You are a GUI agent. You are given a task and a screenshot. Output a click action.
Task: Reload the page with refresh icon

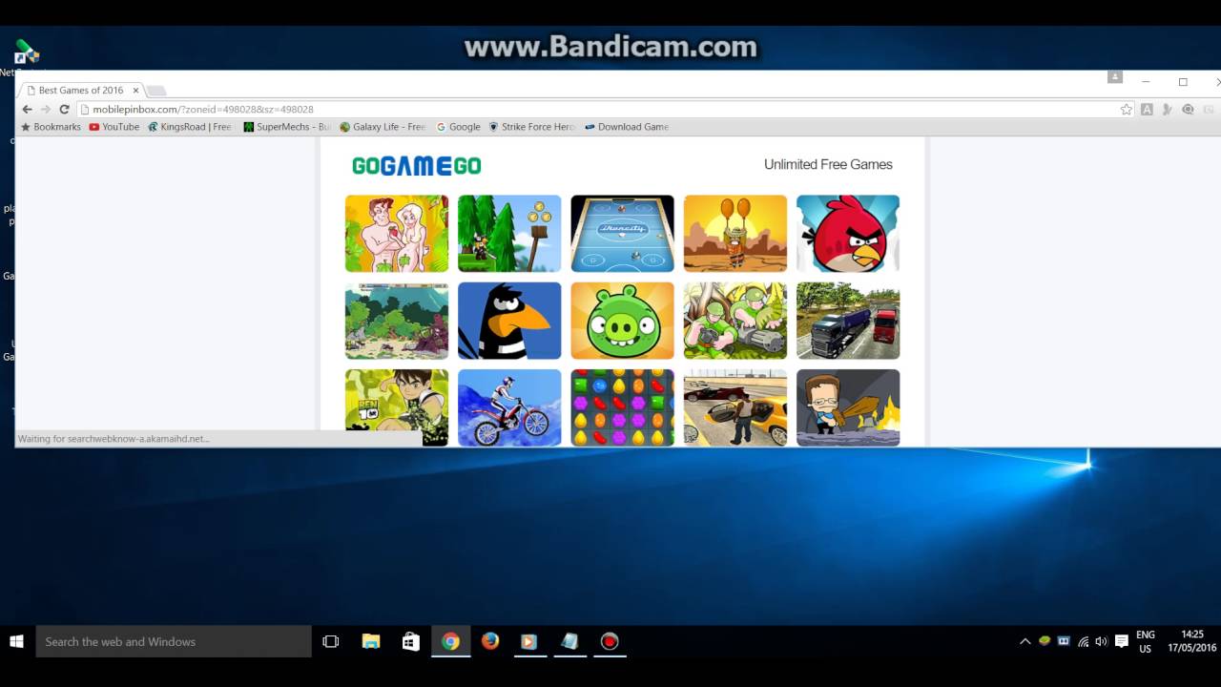(64, 110)
